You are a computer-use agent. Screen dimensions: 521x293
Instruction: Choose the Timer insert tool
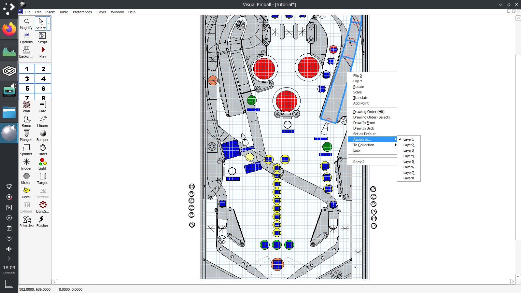coord(43,150)
